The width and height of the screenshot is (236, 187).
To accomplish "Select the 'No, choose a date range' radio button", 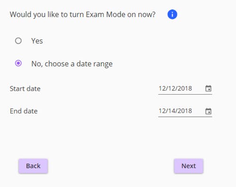I will coord(18,63).
